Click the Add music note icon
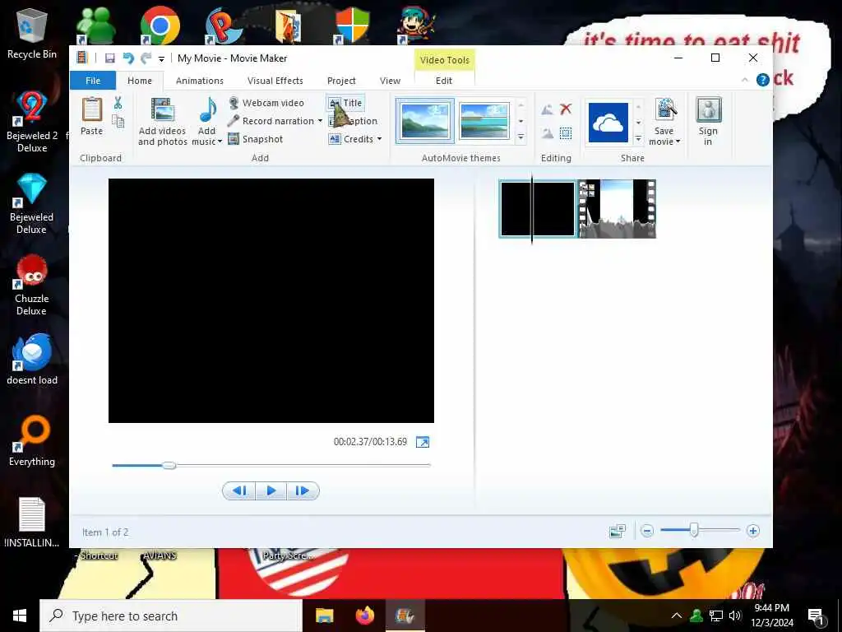The width and height of the screenshot is (842, 632). pyautogui.click(x=207, y=109)
